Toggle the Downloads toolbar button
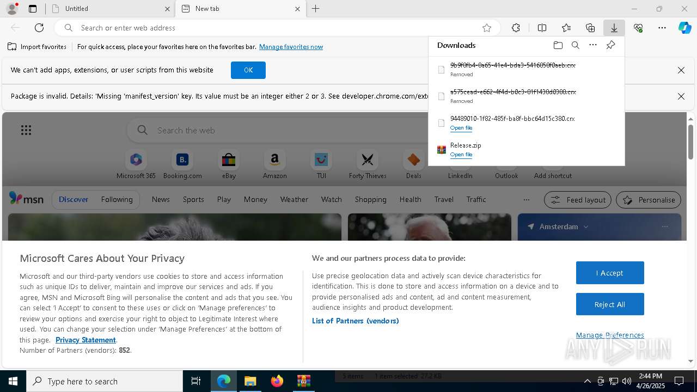This screenshot has width=697, height=392. click(x=614, y=28)
